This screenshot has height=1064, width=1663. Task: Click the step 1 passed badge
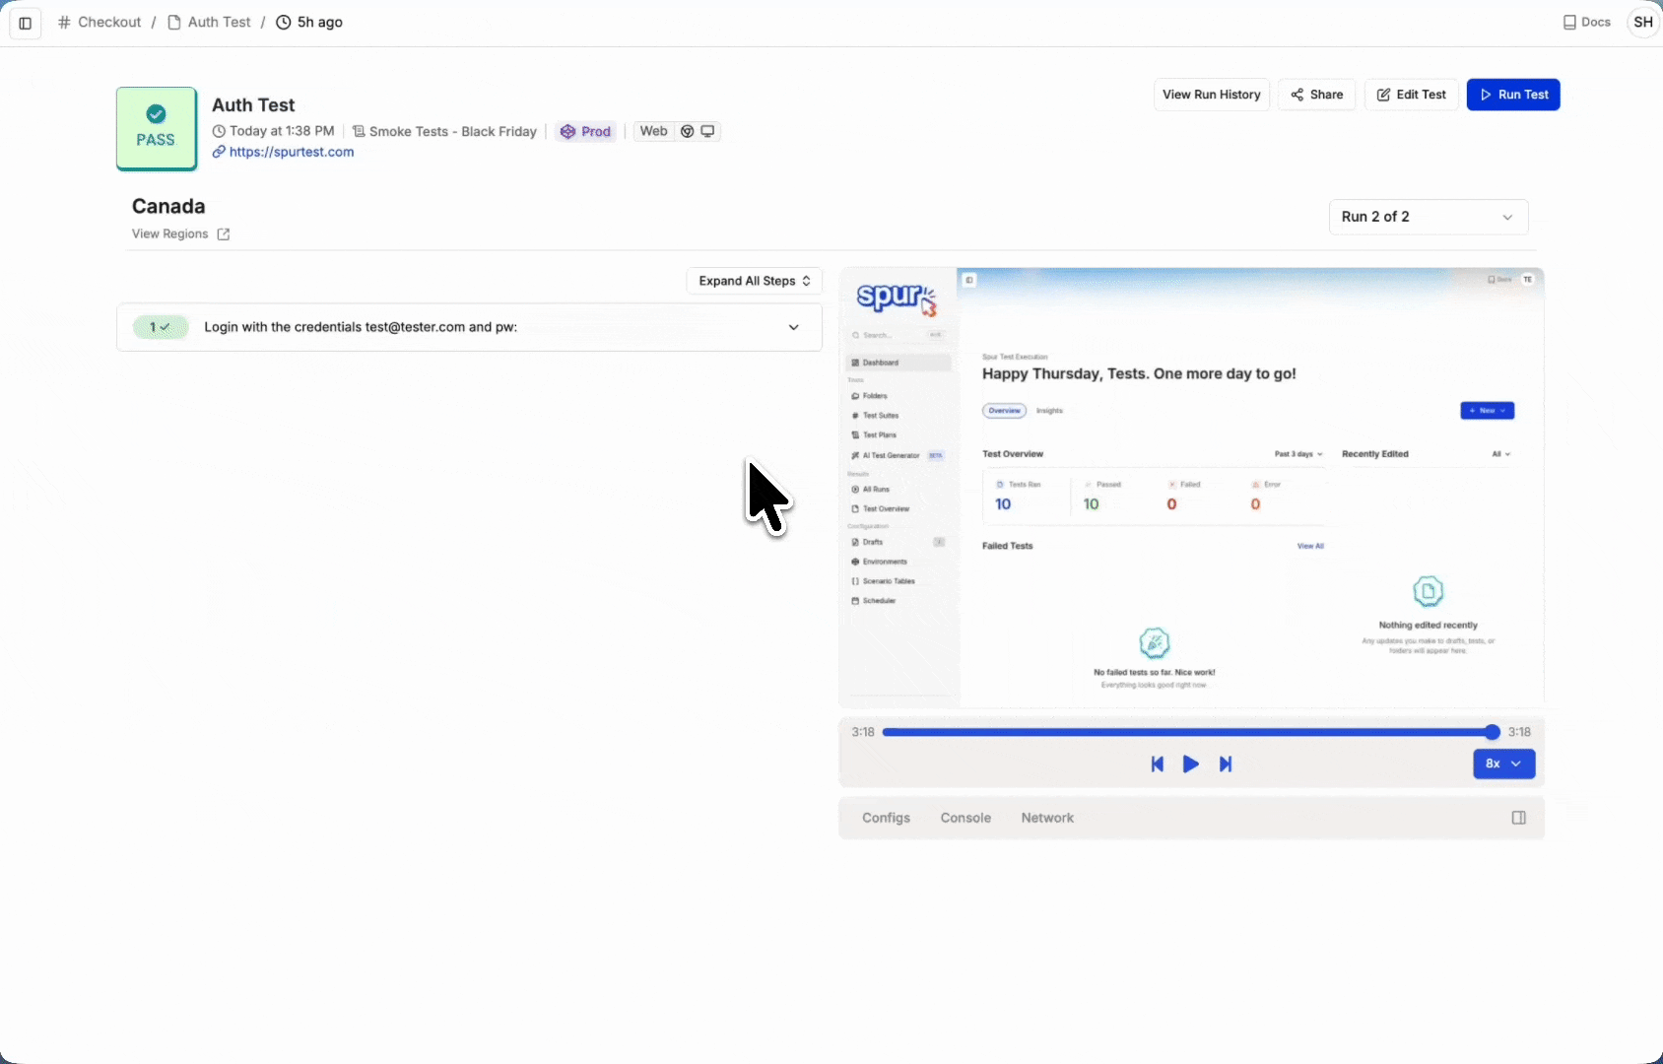click(x=161, y=327)
